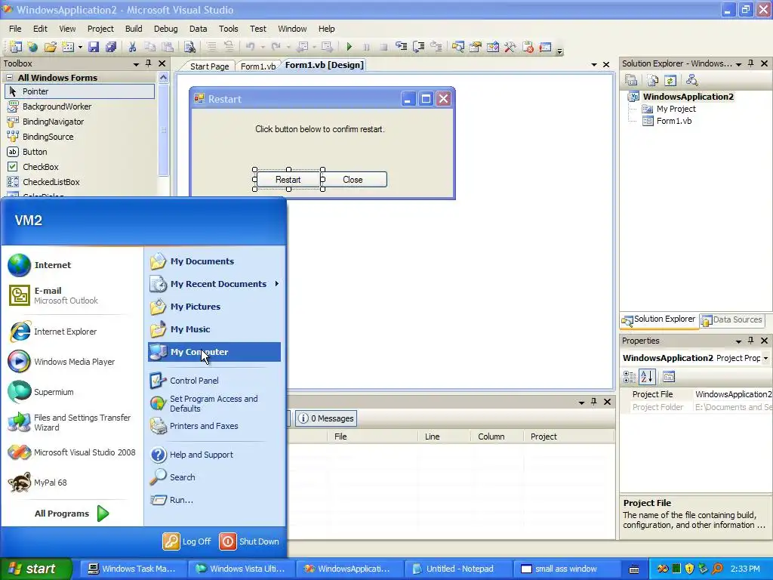Click the Shut Down button

coord(249,541)
